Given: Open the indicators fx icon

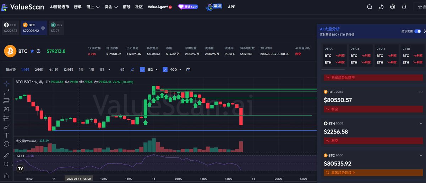Looking at the screenshot, I should [x=132, y=70].
